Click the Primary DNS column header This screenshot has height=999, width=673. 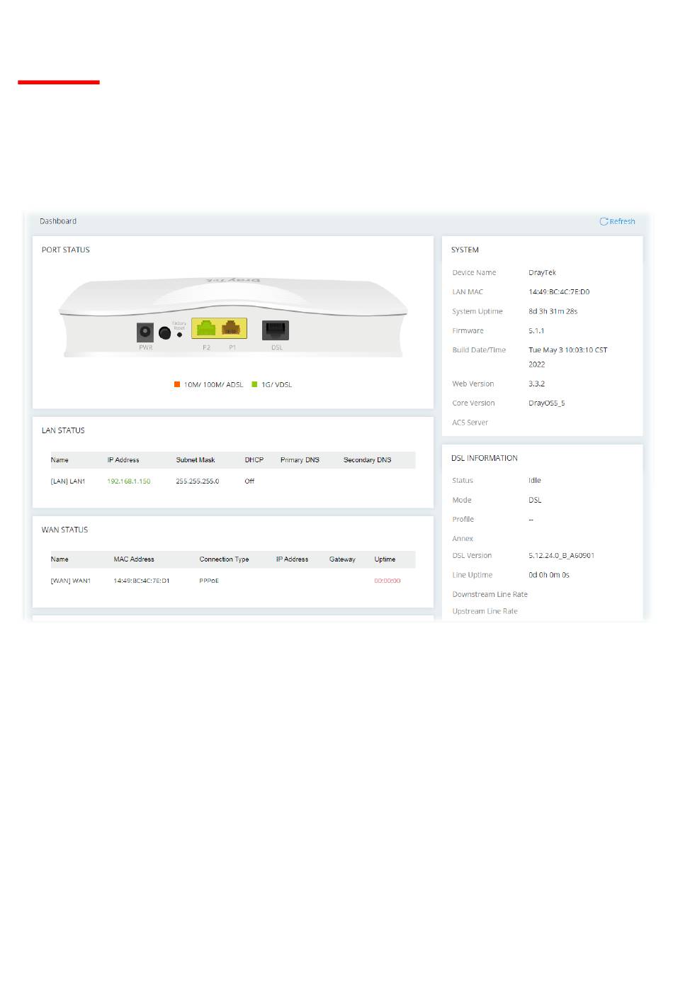coord(300,460)
